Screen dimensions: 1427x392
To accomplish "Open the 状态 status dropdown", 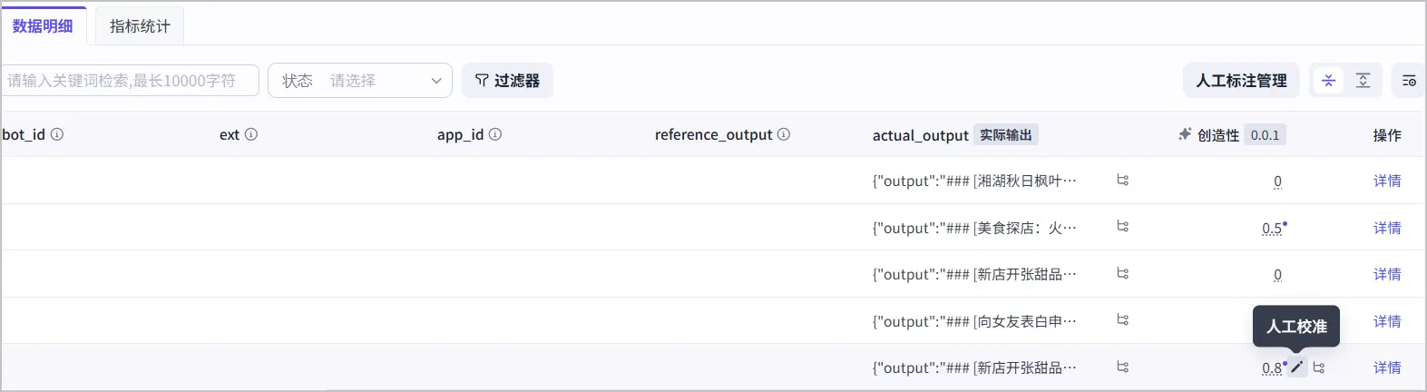I will coord(360,81).
